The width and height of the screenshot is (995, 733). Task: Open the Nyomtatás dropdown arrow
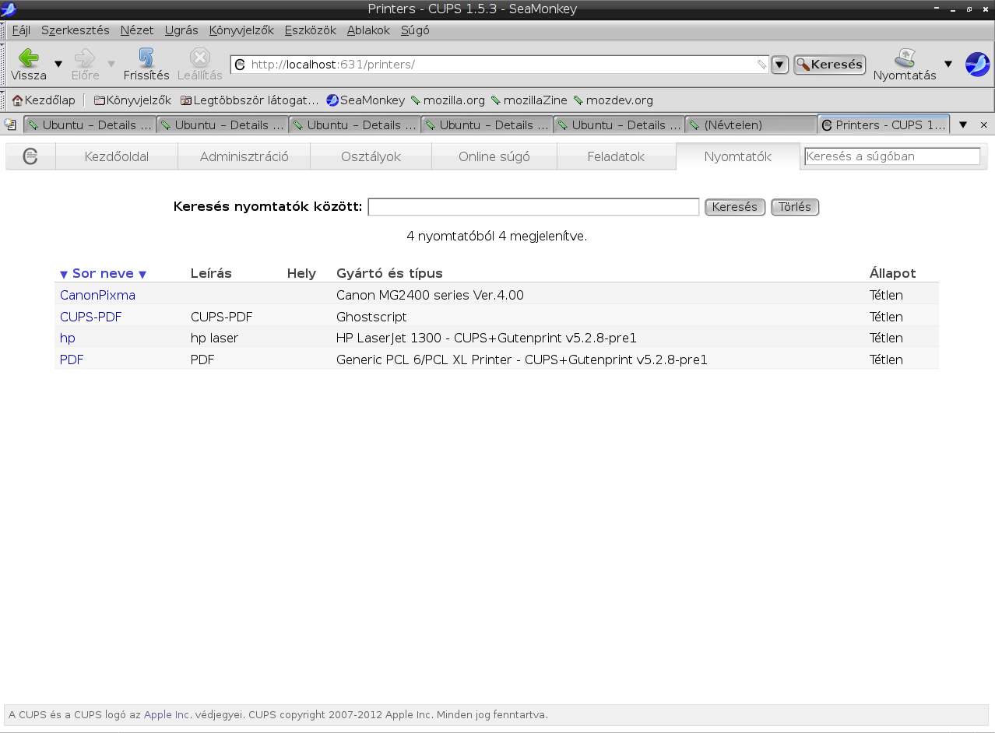pos(948,64)
